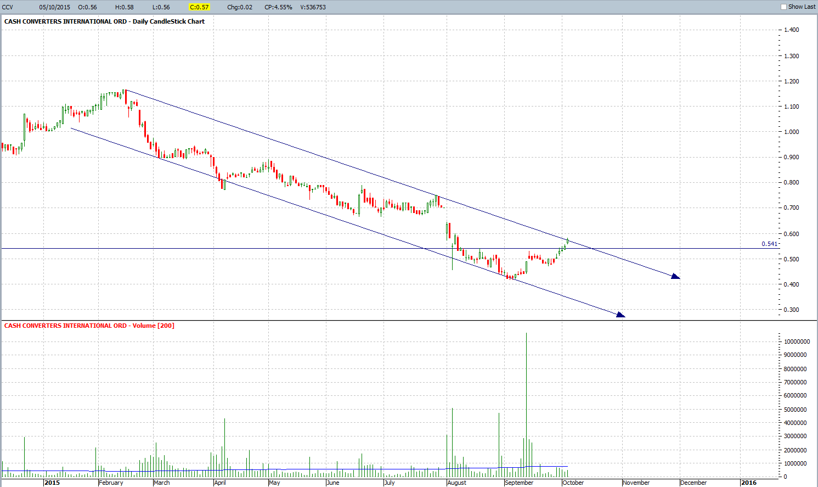Select the September label on time axis
Viewport: 818px width, 487px height.
click(x=519, y=483)
